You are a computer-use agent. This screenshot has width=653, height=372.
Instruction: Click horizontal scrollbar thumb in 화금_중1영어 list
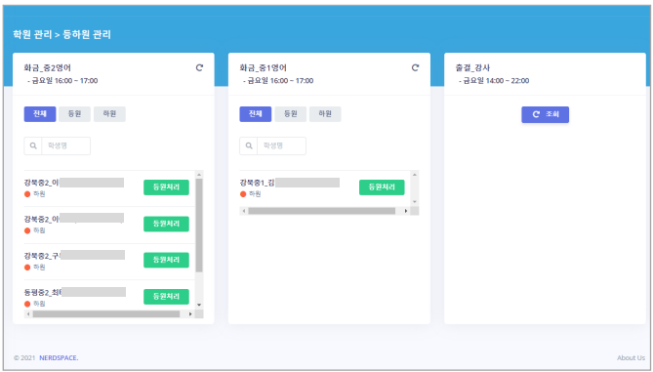tap(322, 211)
